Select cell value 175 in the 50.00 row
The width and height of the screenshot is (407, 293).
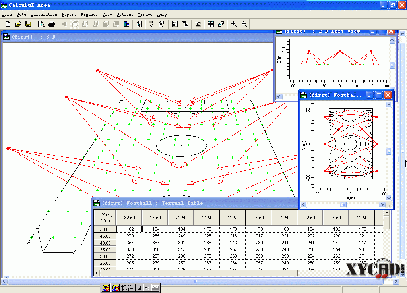(x=362, y=229)
